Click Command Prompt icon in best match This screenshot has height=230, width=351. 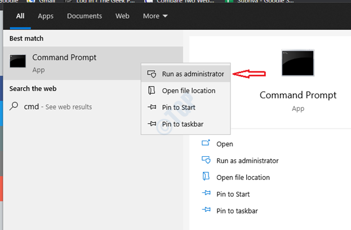click(x=17, y=61)
